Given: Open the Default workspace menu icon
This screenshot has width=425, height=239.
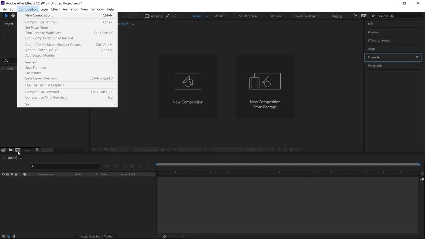Looking at the screenshot, I should [x=207, y=16].
